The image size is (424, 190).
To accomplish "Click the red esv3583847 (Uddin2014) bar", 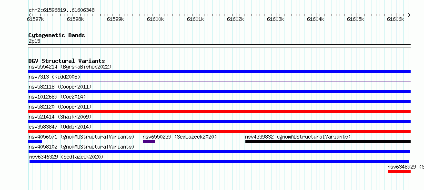I will point(219,131).
